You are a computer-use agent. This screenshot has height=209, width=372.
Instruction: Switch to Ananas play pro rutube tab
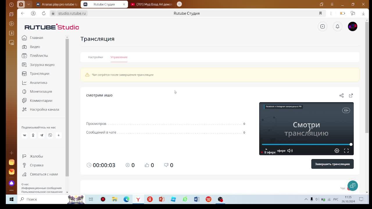tap(57, 4)
